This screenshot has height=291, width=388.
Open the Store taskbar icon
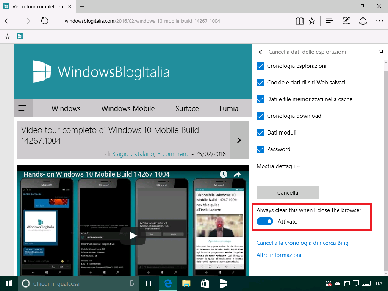coord(205,283)
